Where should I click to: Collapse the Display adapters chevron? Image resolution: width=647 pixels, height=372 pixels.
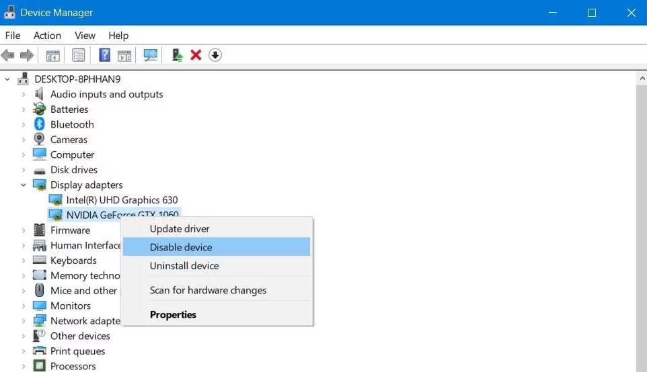[x=24, y=185]
